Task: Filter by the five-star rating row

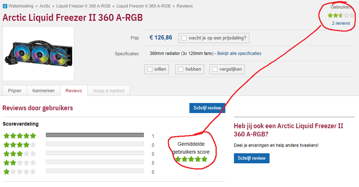Action: [x=20, y=136]
